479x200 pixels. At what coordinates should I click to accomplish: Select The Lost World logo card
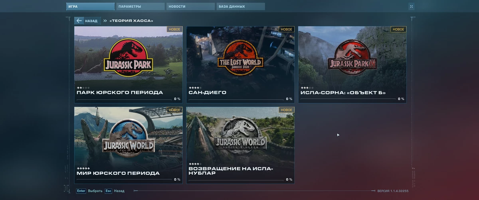[240, 65]
